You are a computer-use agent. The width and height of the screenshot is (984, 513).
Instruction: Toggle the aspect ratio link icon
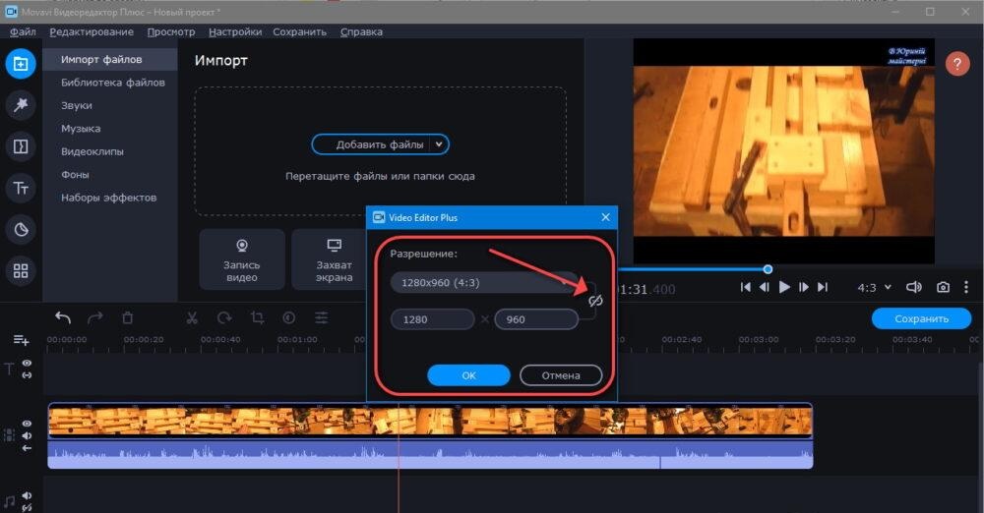click(x=594, y=301)
